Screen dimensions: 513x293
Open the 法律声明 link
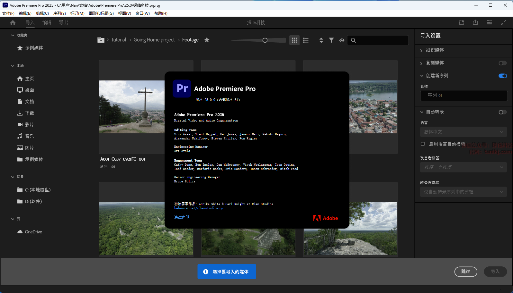pyautogui.click(x=182, y=217)
